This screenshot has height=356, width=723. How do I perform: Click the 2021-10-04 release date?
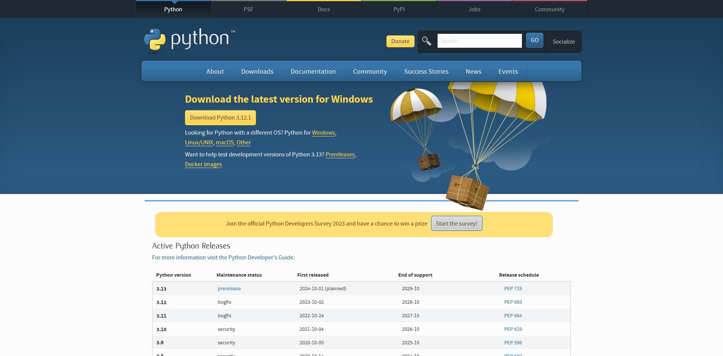tap(311, 329)
